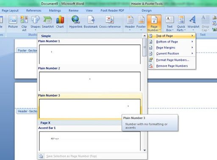Open the Clip Art pane
Image resolution: width=217 pixels, height=160 pixels.
click(x=24, y=24)
